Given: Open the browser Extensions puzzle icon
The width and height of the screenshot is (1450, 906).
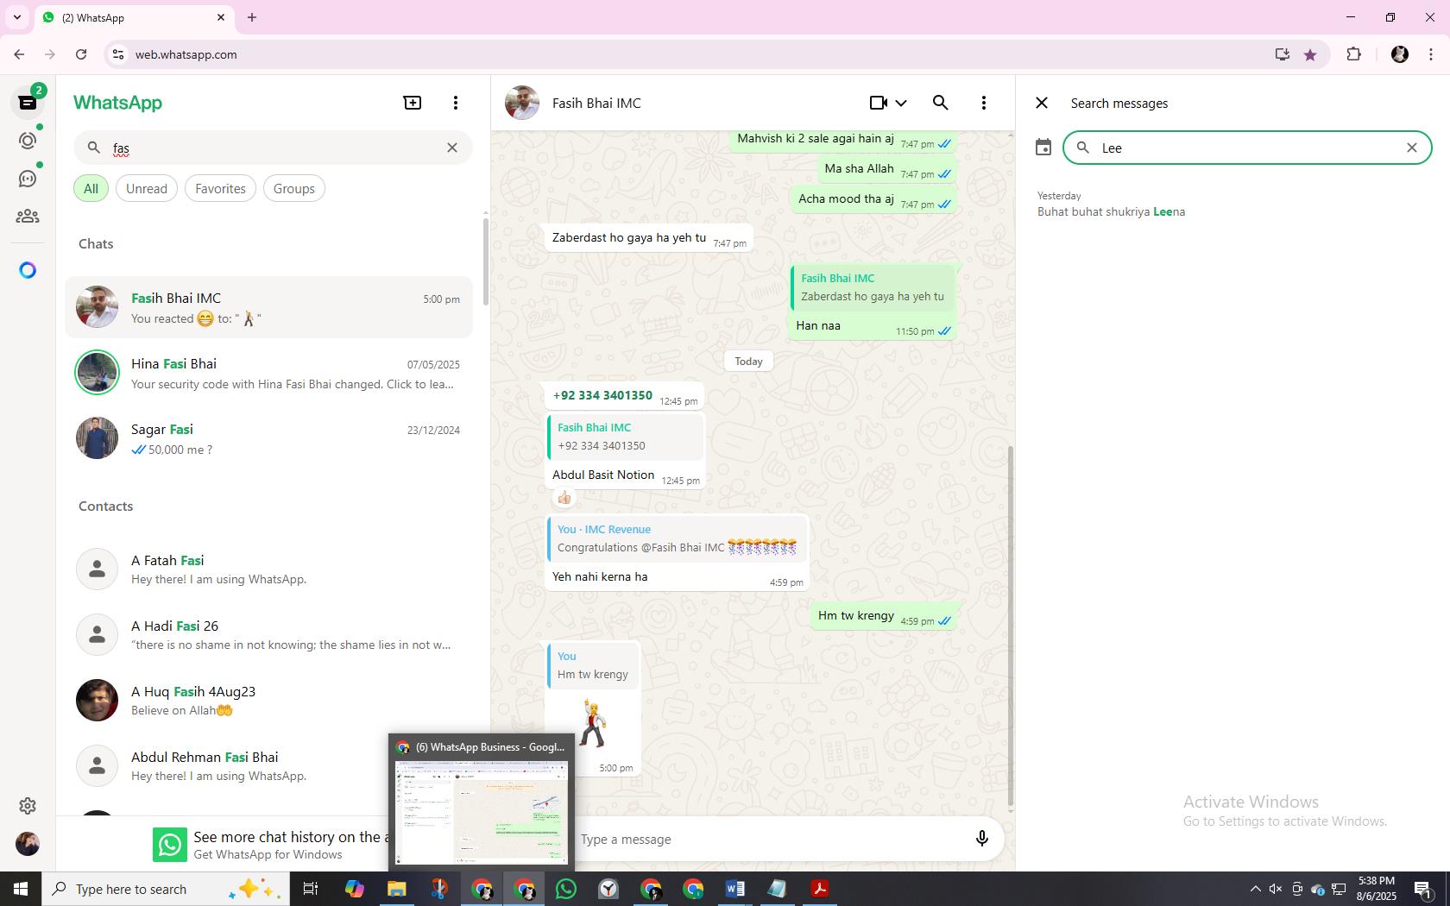Looking at the screenshot, I should [x=1353, y=54].
